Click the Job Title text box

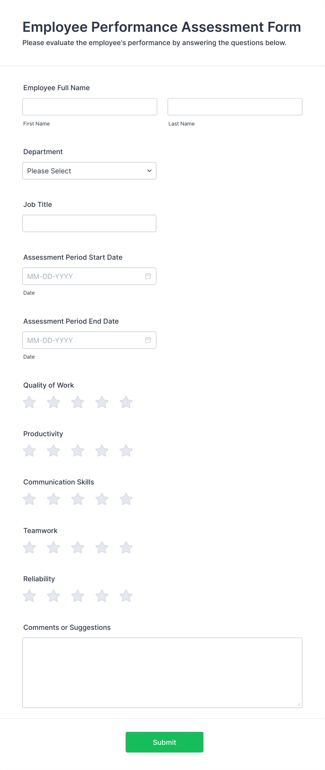(x=89, y=223)
